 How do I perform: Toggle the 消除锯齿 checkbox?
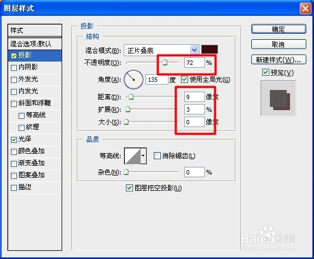pos(157,155)
